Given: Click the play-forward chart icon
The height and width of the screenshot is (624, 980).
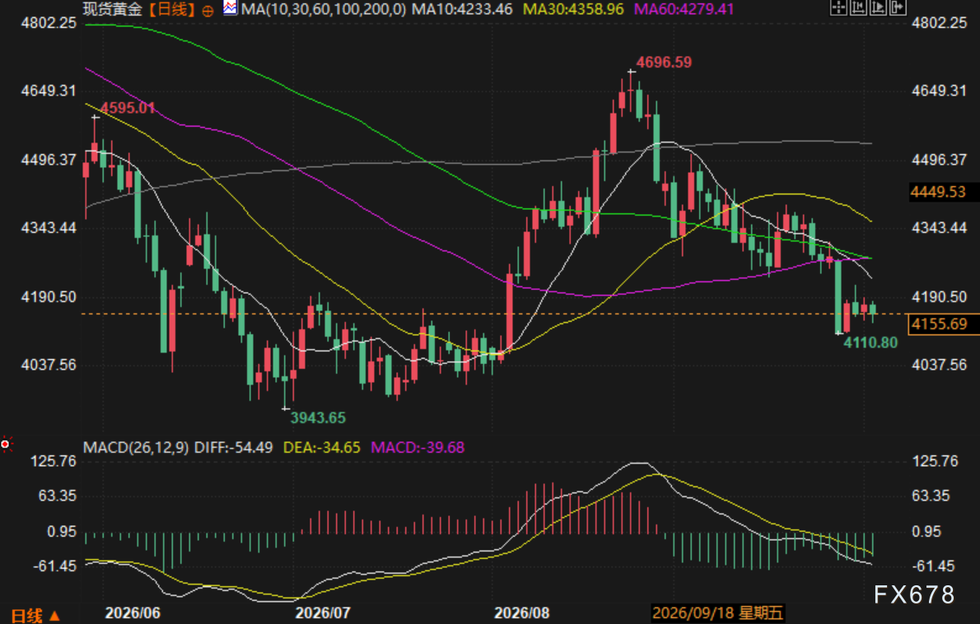Looking at the screenshot, I should click(878, 7).
